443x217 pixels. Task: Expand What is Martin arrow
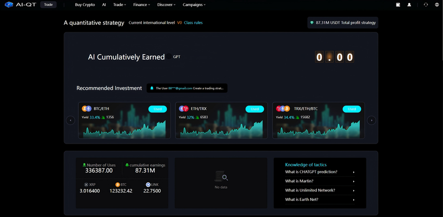pyautogui.click(x=353, y=181)
